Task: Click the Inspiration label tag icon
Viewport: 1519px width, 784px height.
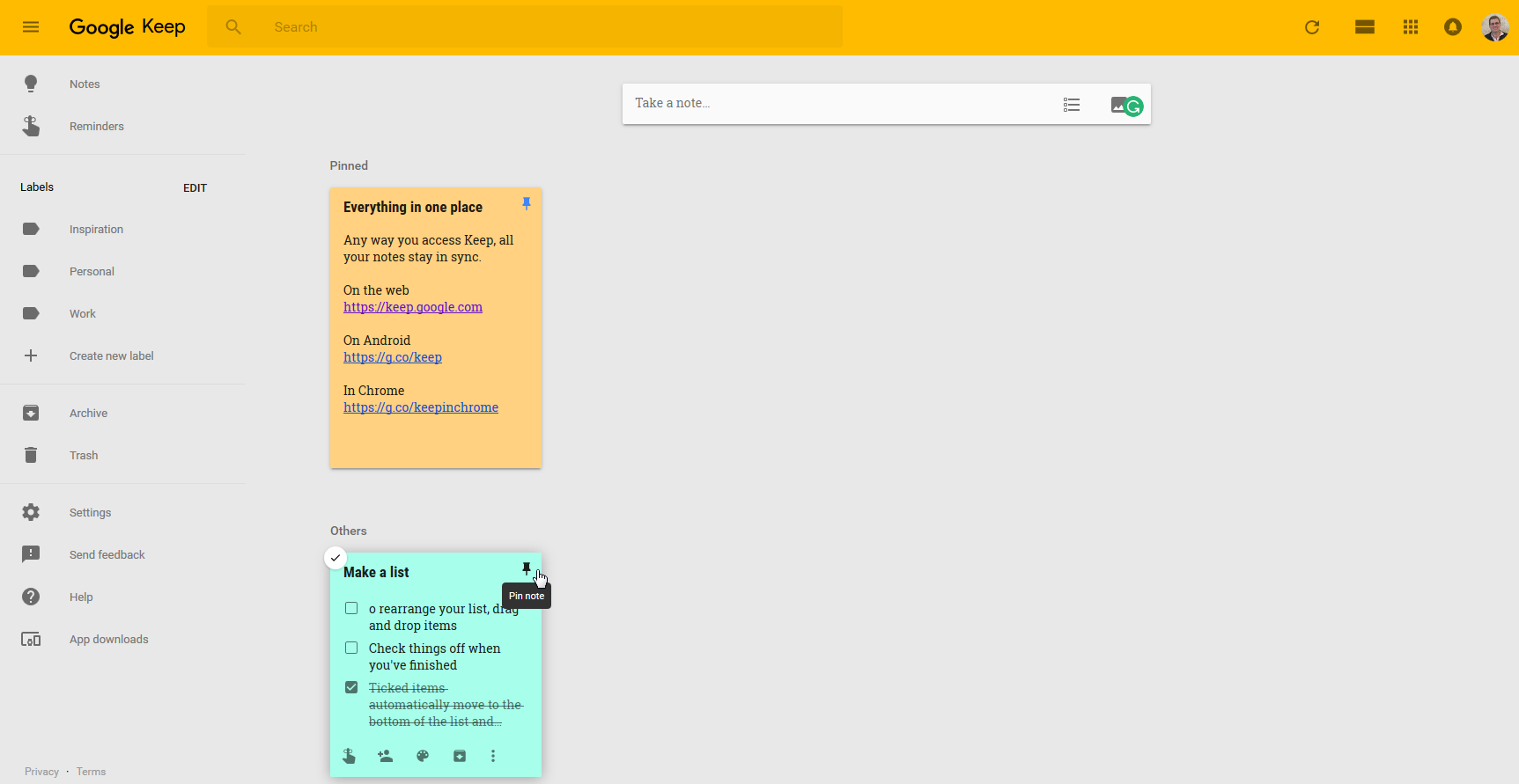Action: coord(31,229)
